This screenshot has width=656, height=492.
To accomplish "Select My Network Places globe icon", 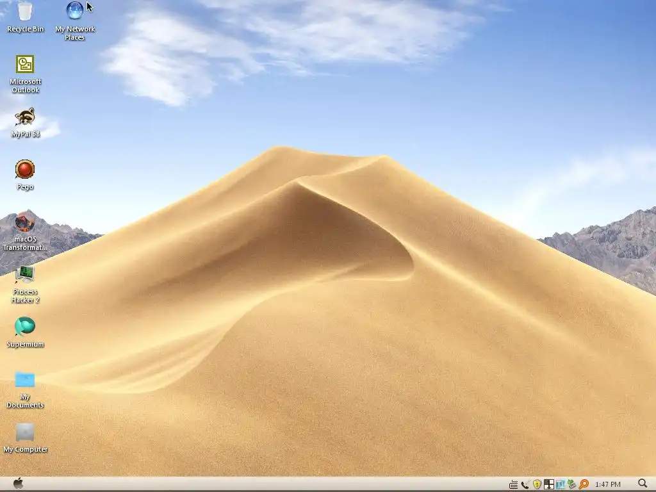I will (x=75, y=11).
